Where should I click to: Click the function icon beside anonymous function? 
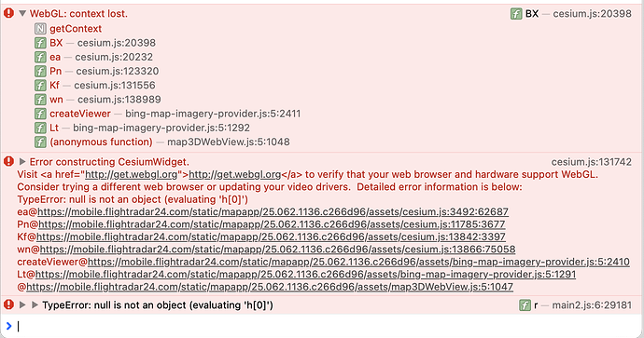pyautogui.click(x=40, y=142)
